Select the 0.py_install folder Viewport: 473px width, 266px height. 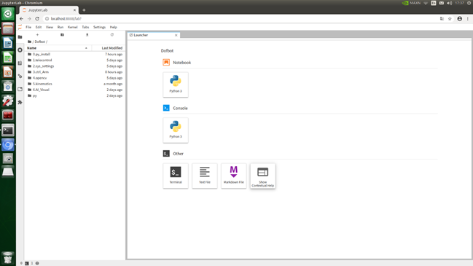click(74, 54)
